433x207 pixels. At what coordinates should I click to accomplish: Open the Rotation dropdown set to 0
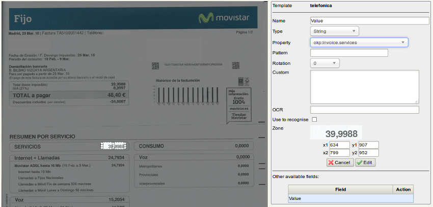[x=325, y=63]
